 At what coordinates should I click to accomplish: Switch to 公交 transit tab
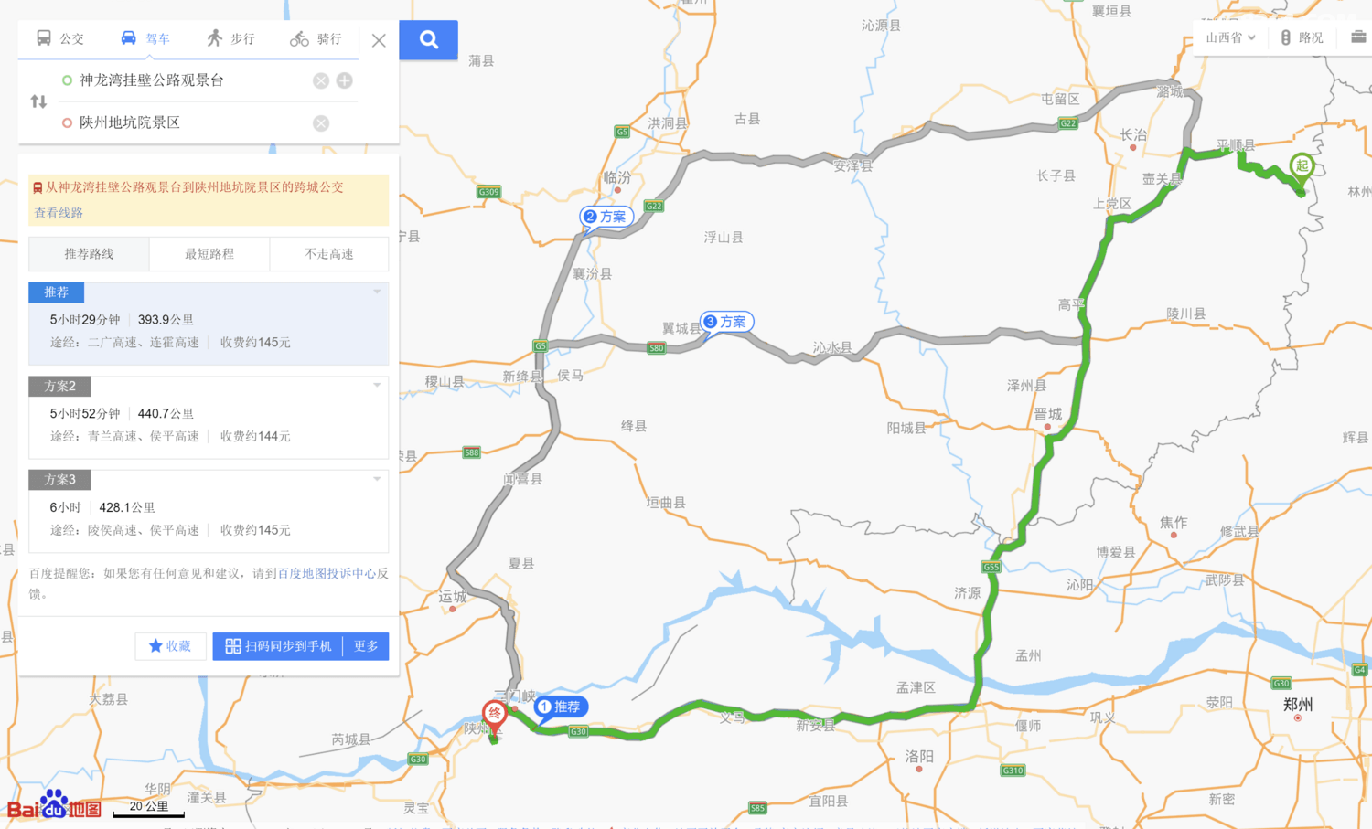click(x=60, y=38)
